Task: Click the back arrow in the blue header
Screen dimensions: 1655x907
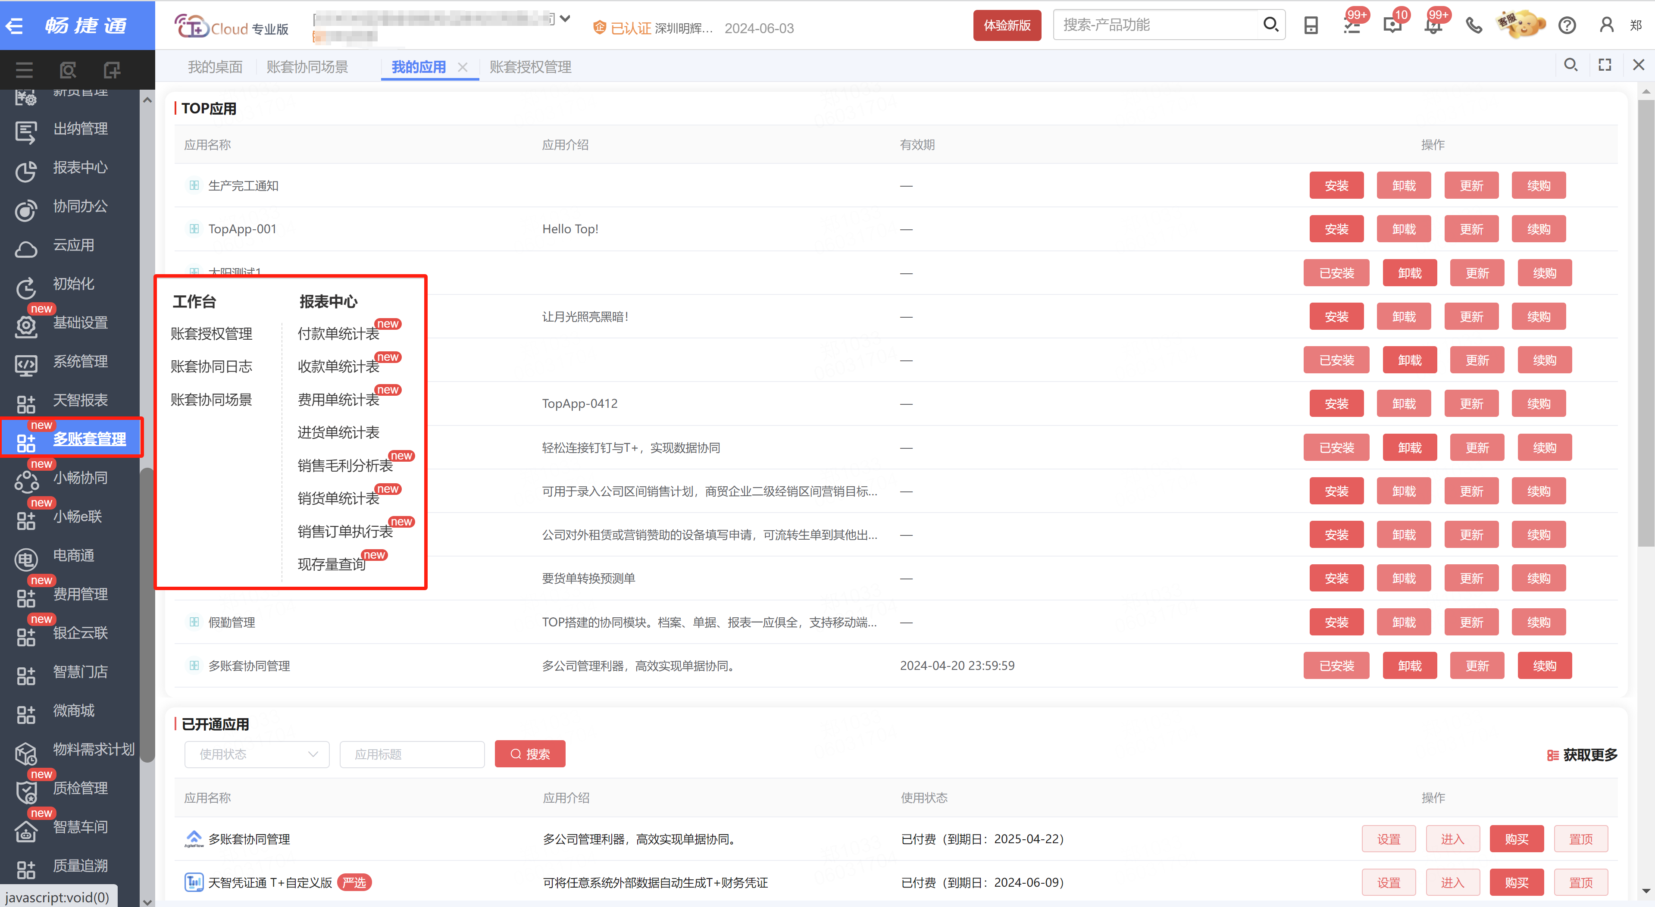Action: point(14,26)
